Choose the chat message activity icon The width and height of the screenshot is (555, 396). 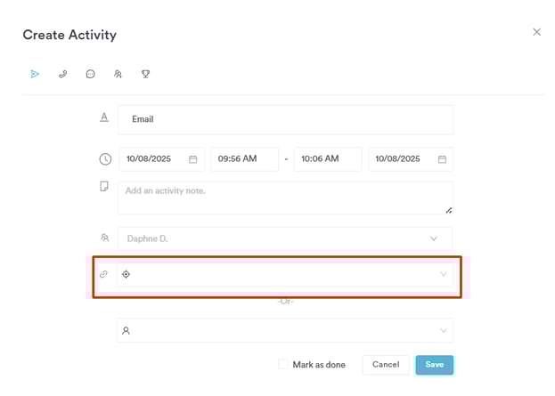[x=90, y=74]
